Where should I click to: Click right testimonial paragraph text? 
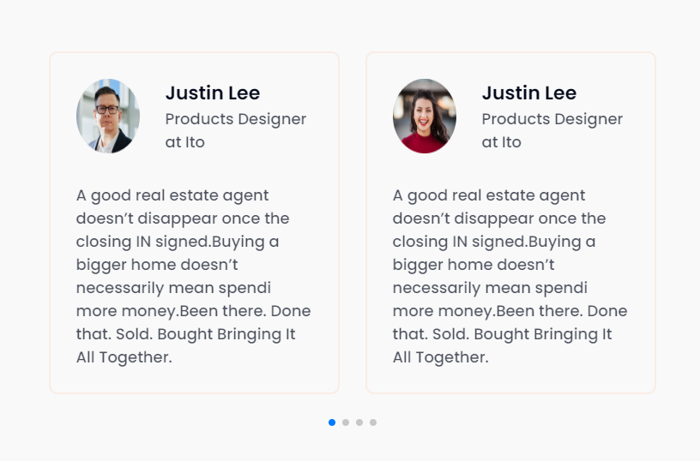(x=510, y=276)
